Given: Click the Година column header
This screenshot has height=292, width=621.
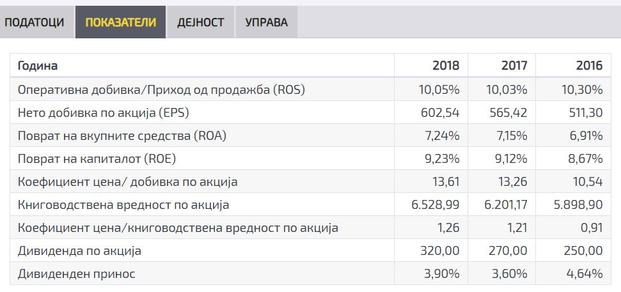Looking at the screenshot, I should [x=38, y=66].
